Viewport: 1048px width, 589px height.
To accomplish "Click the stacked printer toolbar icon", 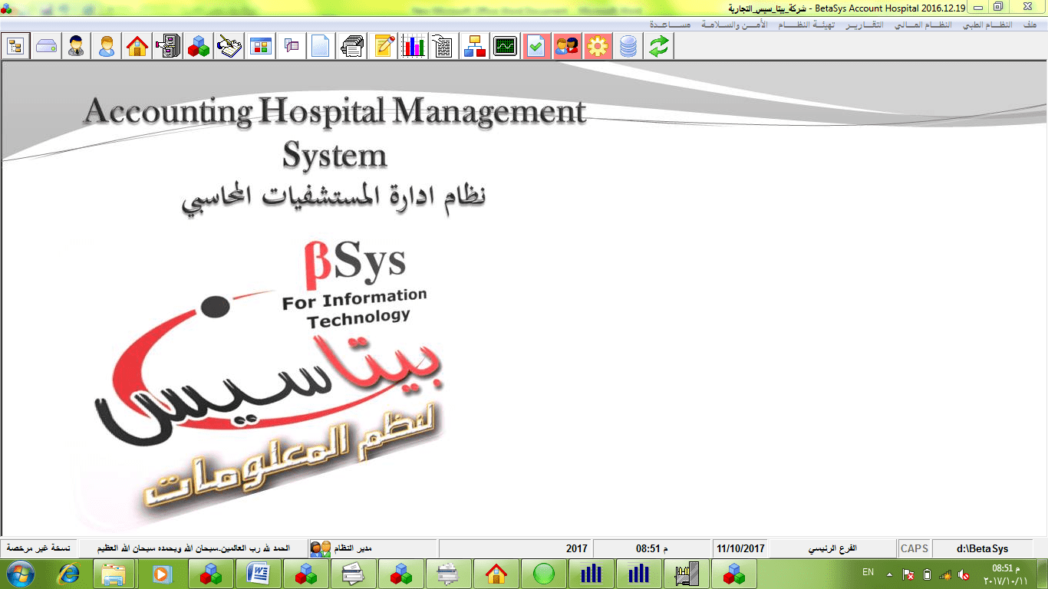I will click(351, 46).
